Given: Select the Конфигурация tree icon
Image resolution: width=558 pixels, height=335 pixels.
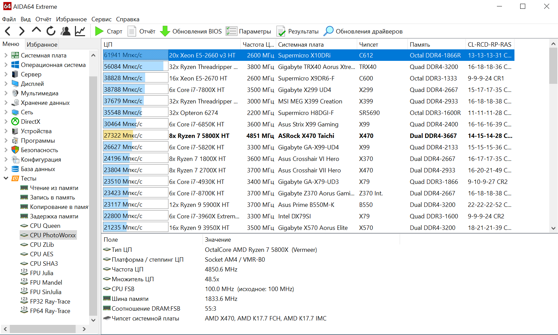Looking at the screenshot, I should click(15, 159).
